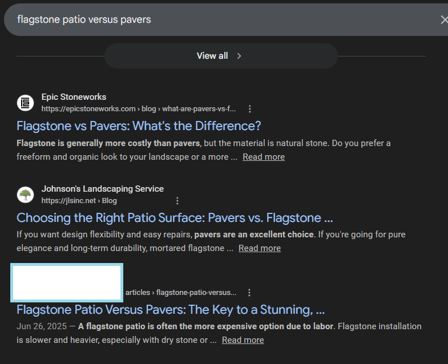The width and height of the screenshot is (448, 364).
Task: Open three-dot menu for Epic Stoneworks result
Action: (249, 109)
